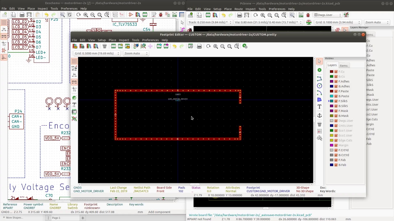Open the Zoom Auto dropdown in Footprint Editor
Viewport: 394px width, 221px height.
point(136,53)
